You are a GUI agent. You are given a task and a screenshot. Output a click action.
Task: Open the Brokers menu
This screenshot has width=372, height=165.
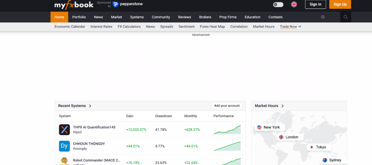tap(205, 17)
